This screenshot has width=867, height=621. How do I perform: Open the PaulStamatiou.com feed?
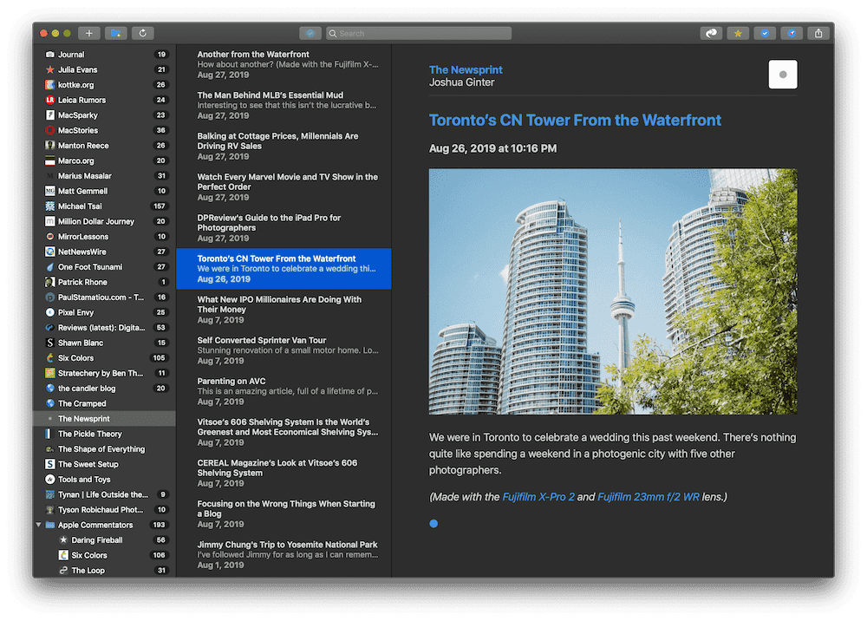coord(104,297)
